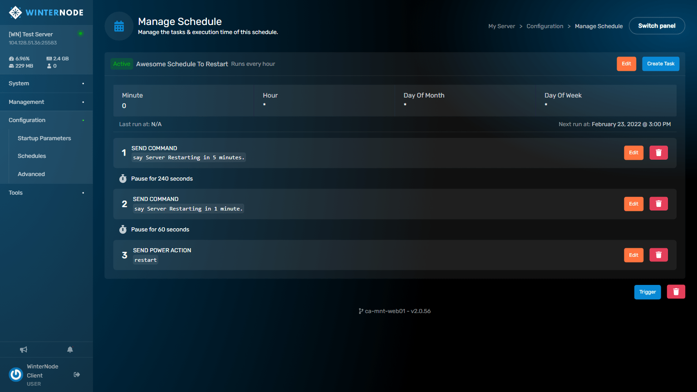Click 'Pause for 60 seconds' text
This screenshot has width=697, height=392.
coord(160,230)
